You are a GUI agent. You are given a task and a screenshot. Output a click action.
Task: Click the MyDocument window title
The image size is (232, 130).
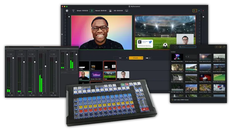[135, 7]
